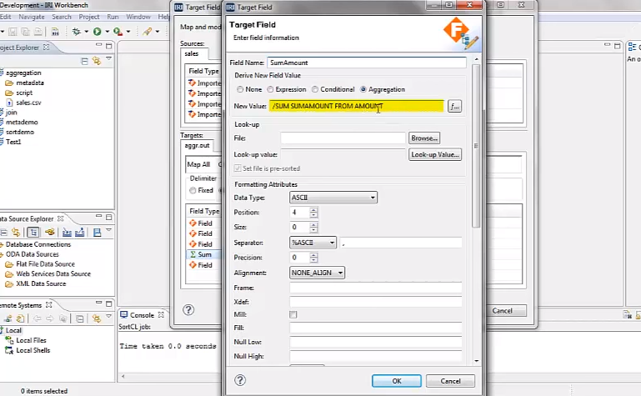The image size is (641, 396).
Task: Click Collapse All in Project Explorer
Action: tap(85, 62)
